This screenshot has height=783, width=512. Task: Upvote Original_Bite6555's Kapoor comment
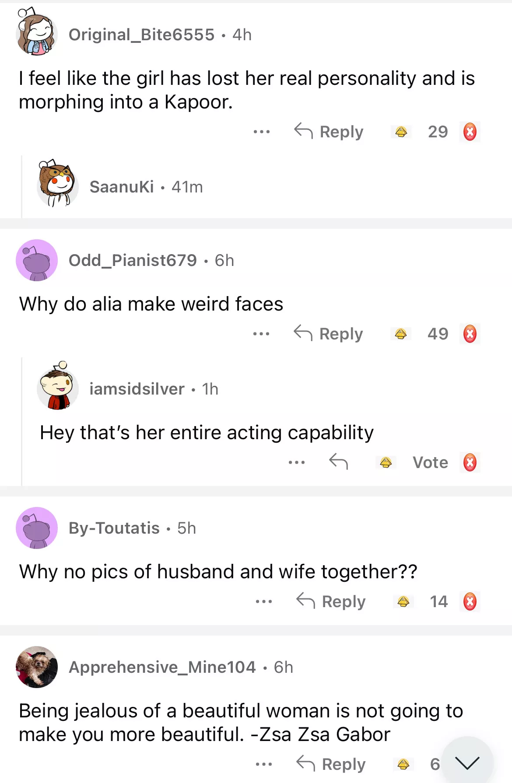401,132
